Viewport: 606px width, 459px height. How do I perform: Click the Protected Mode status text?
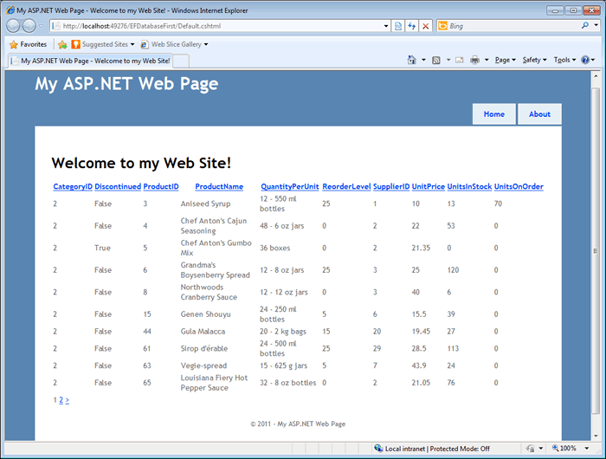point(460,449)
